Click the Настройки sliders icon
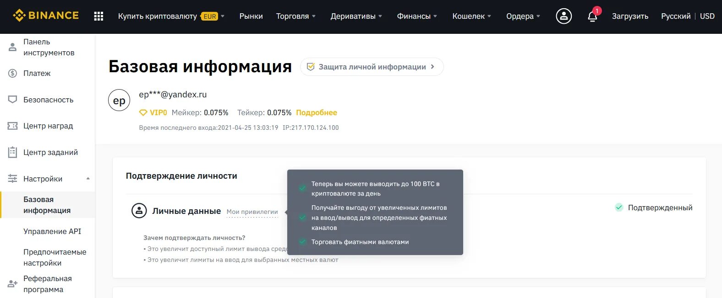The image size is (722, 298). [x=13, y=179]
